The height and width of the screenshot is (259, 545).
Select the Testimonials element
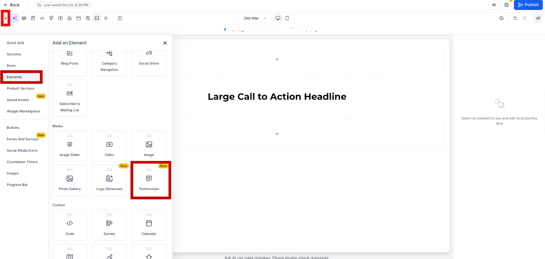[149, 181]
